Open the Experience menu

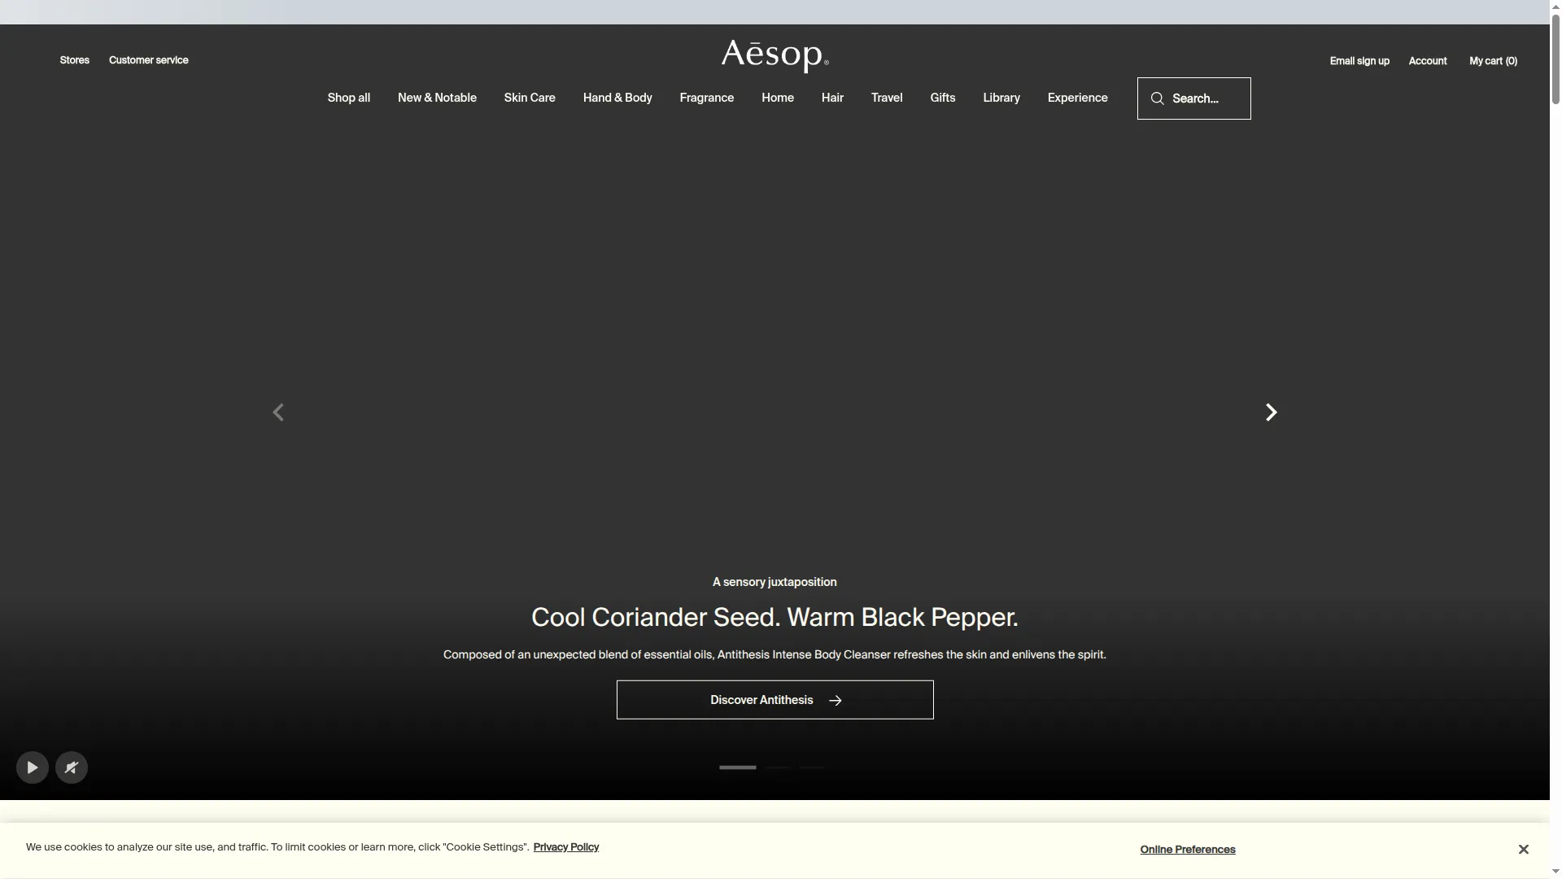coord(1078,98)
